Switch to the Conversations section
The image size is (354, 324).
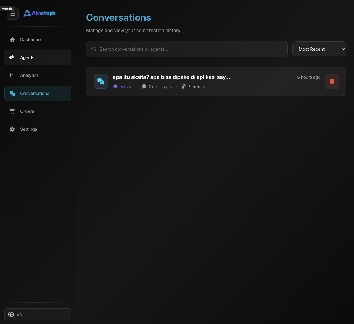35,93
